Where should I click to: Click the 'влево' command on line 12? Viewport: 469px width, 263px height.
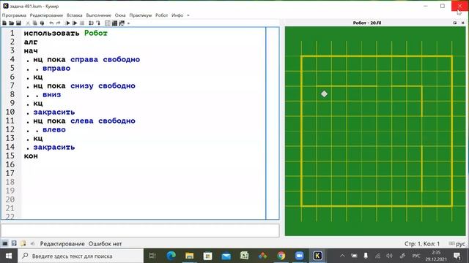pyautogui.click(x=54, y=130)
